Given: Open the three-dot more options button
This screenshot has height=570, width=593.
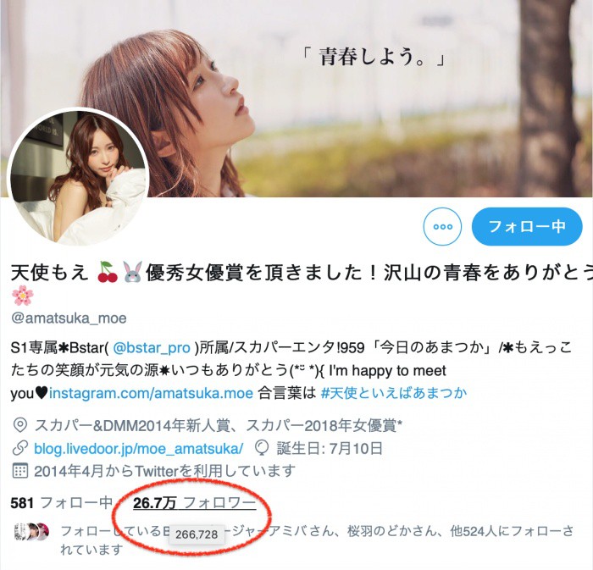Looking at the screenshot, I should 442,226.
